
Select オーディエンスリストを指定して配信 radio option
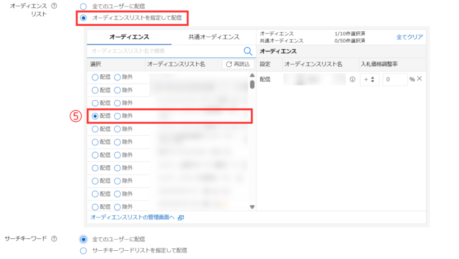tap(84, 18)
